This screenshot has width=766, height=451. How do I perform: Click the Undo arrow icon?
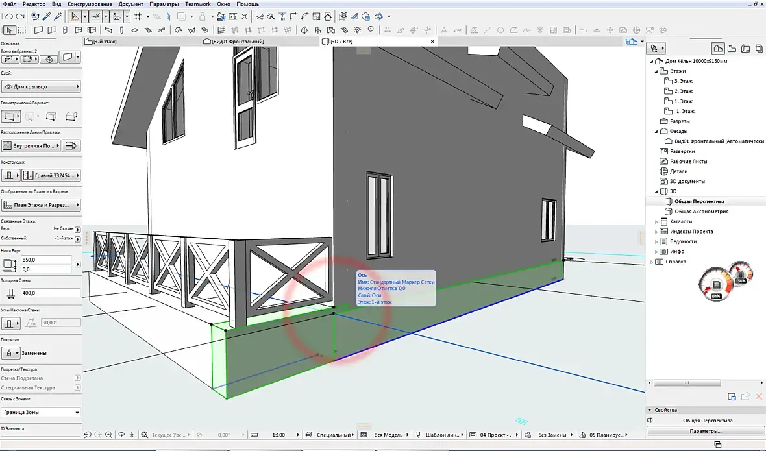click(8, 16)
